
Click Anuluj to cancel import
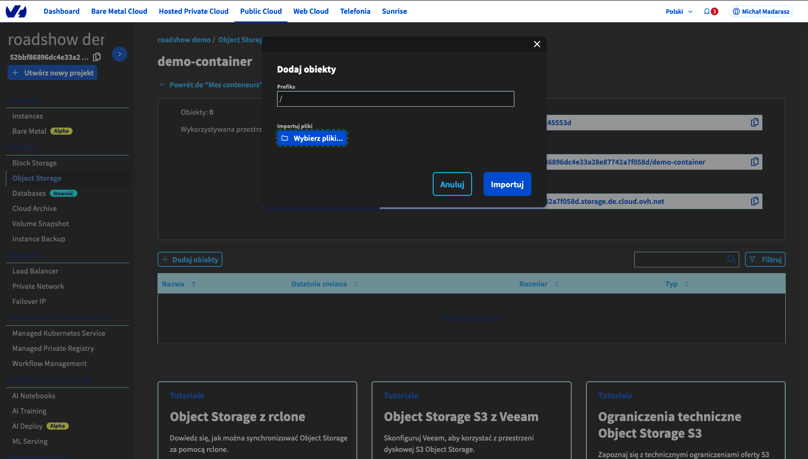(x=452, y=184)
